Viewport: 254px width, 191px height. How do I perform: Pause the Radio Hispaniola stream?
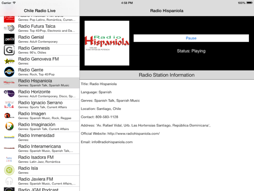coord(191,38)
